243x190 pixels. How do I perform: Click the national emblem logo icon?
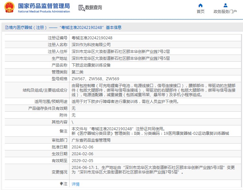click(x=9, y=7)
